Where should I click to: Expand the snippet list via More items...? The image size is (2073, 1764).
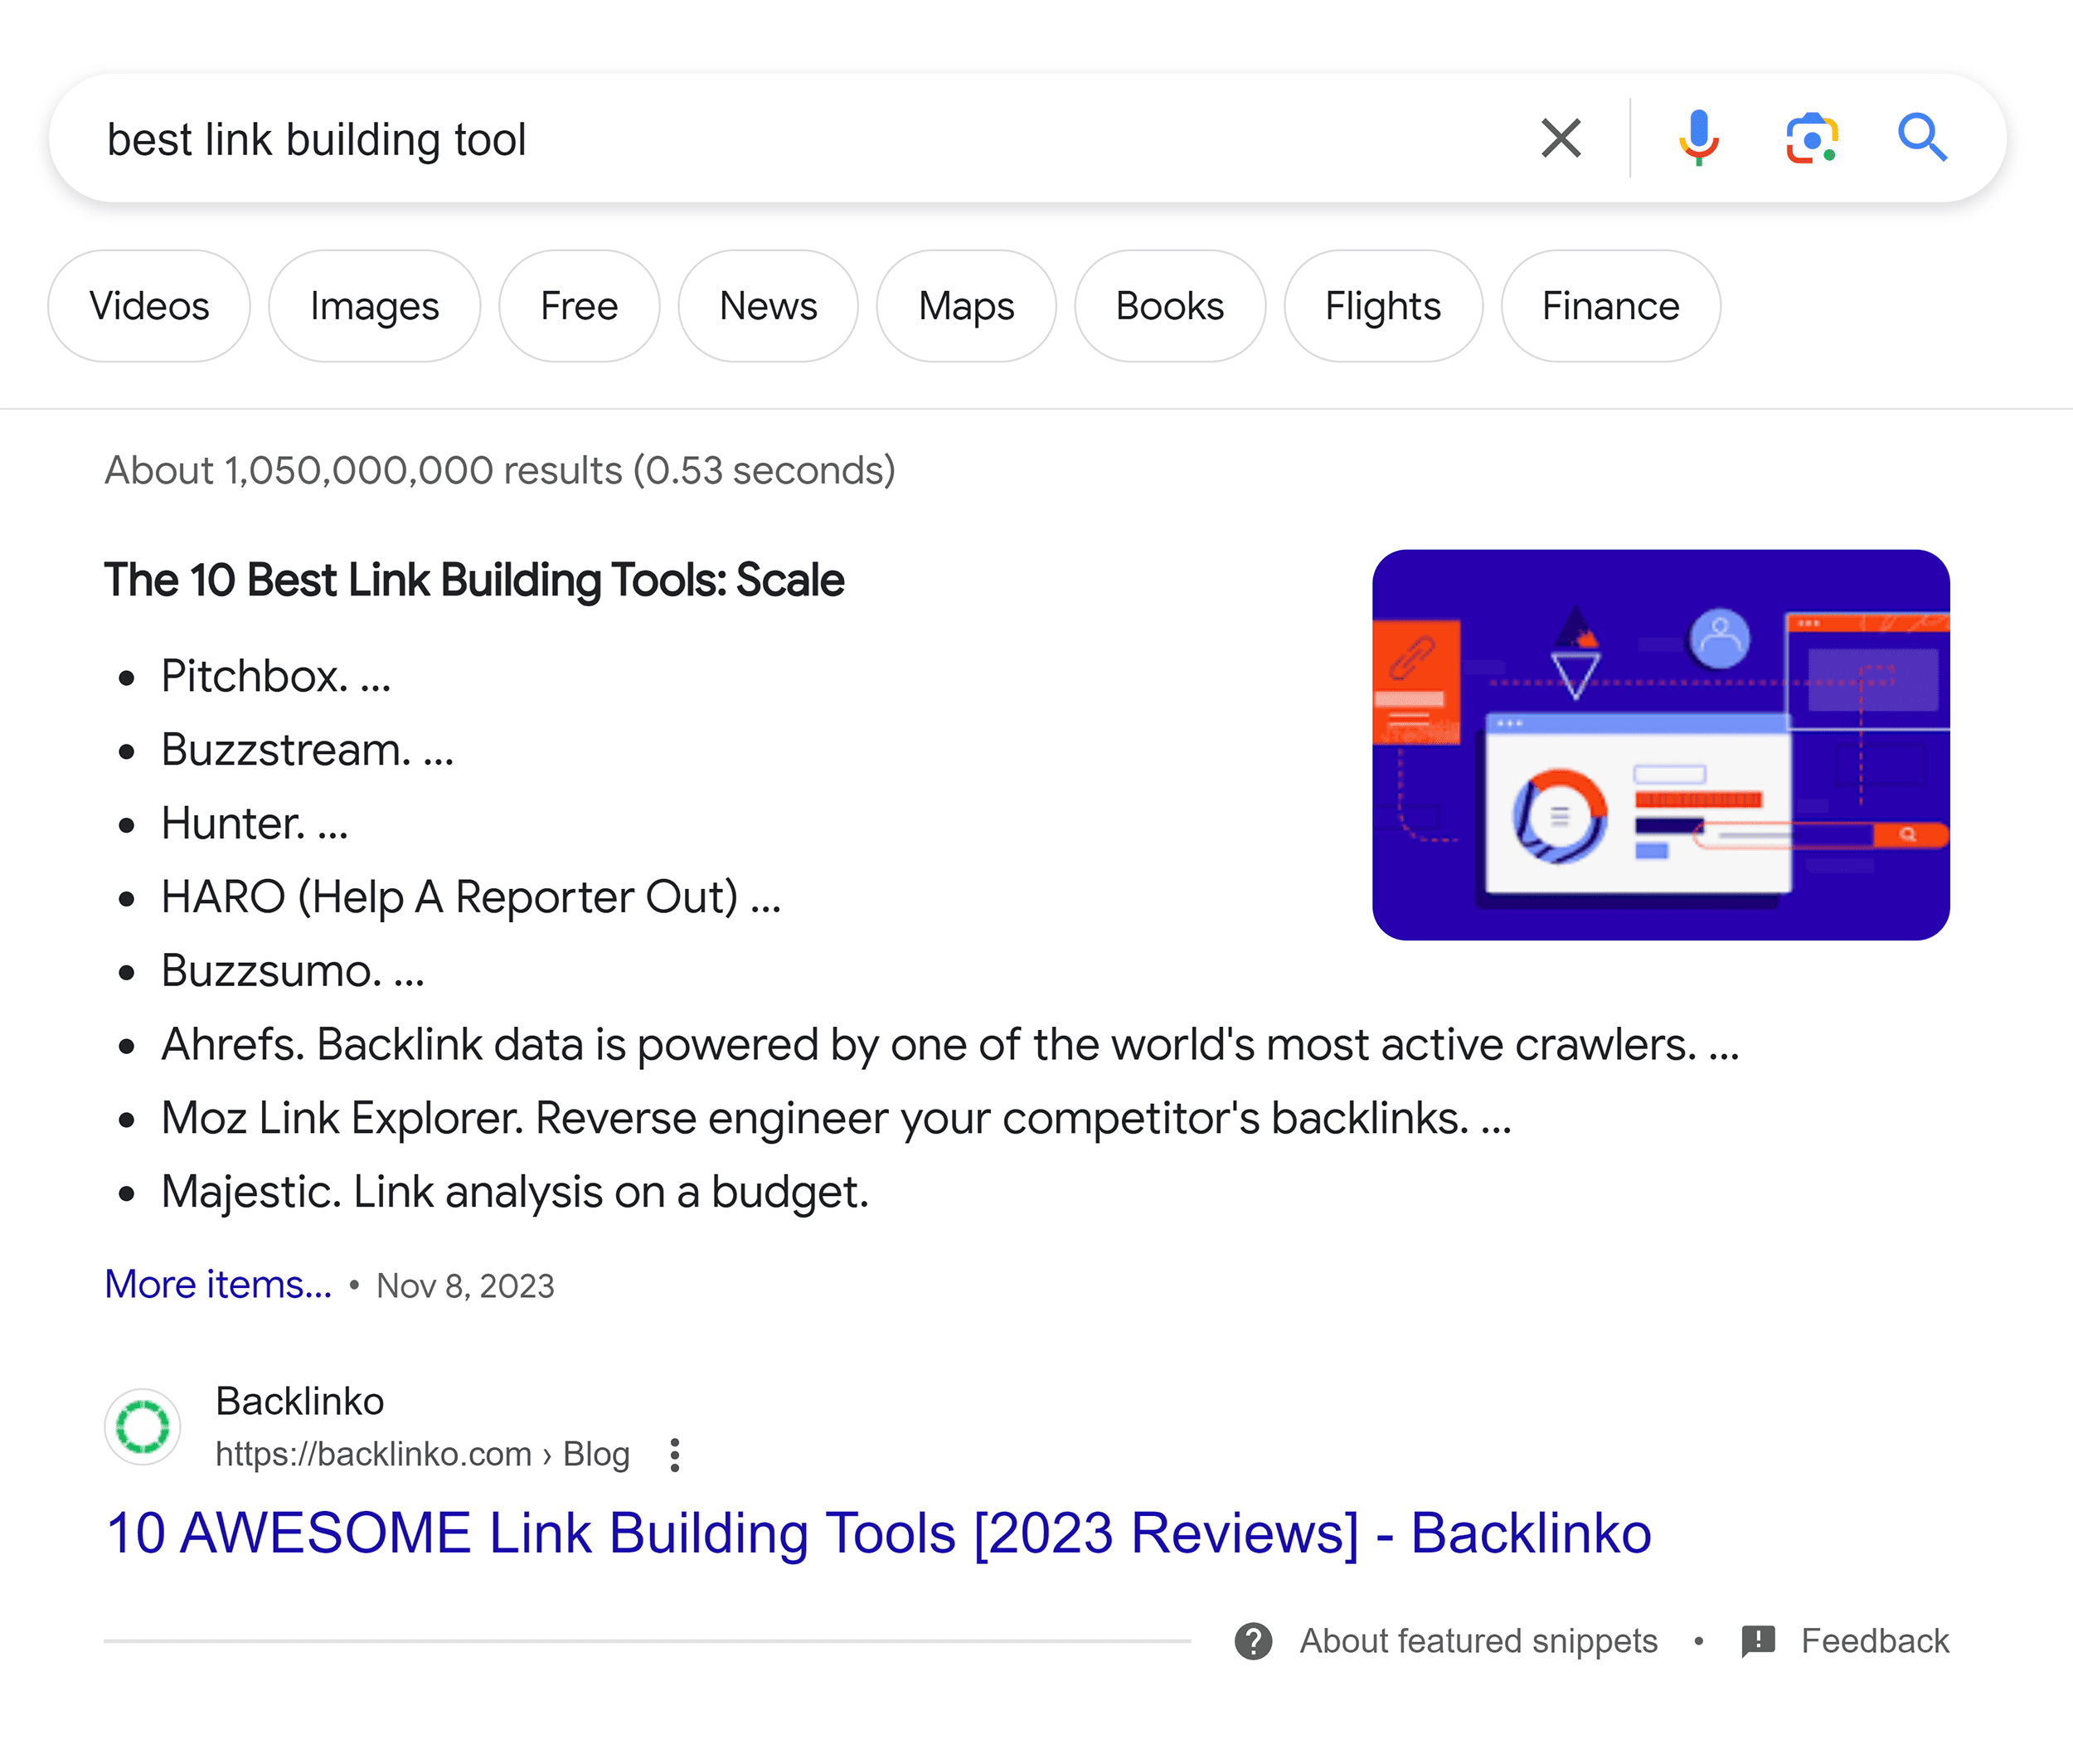(217, 1284)
